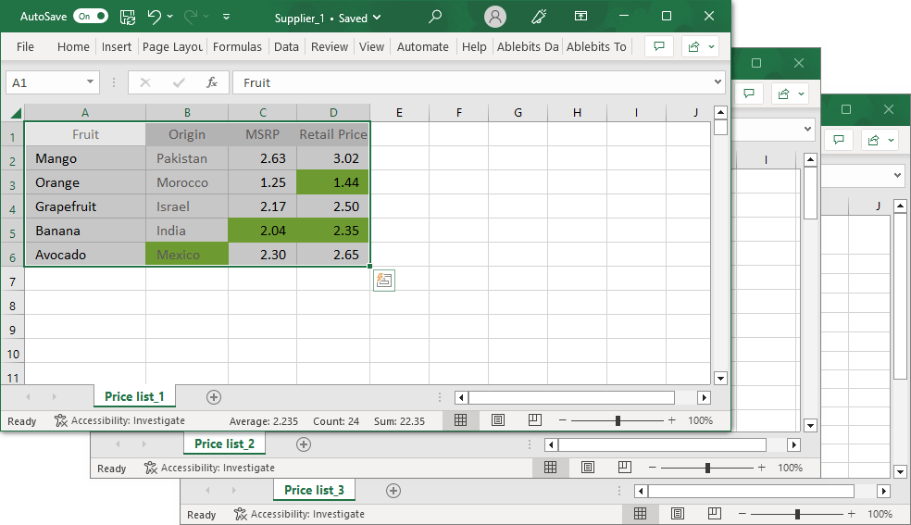The image size is (911, 525).
Task: Click Accessibility: Investigate in front window status bar
Action: tap(119, 420)
